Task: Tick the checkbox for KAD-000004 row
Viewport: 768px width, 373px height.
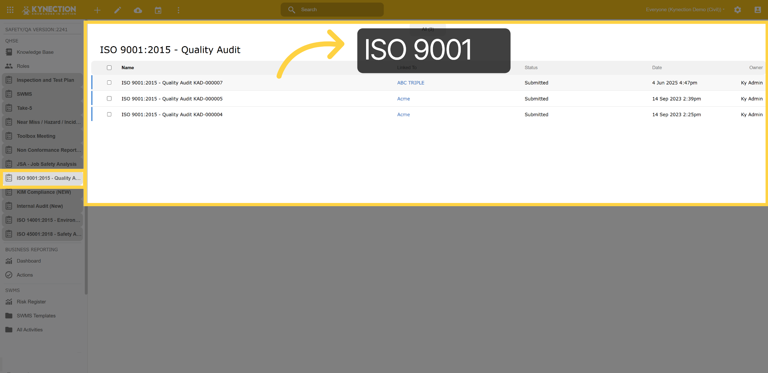Action: pos(109,114)
